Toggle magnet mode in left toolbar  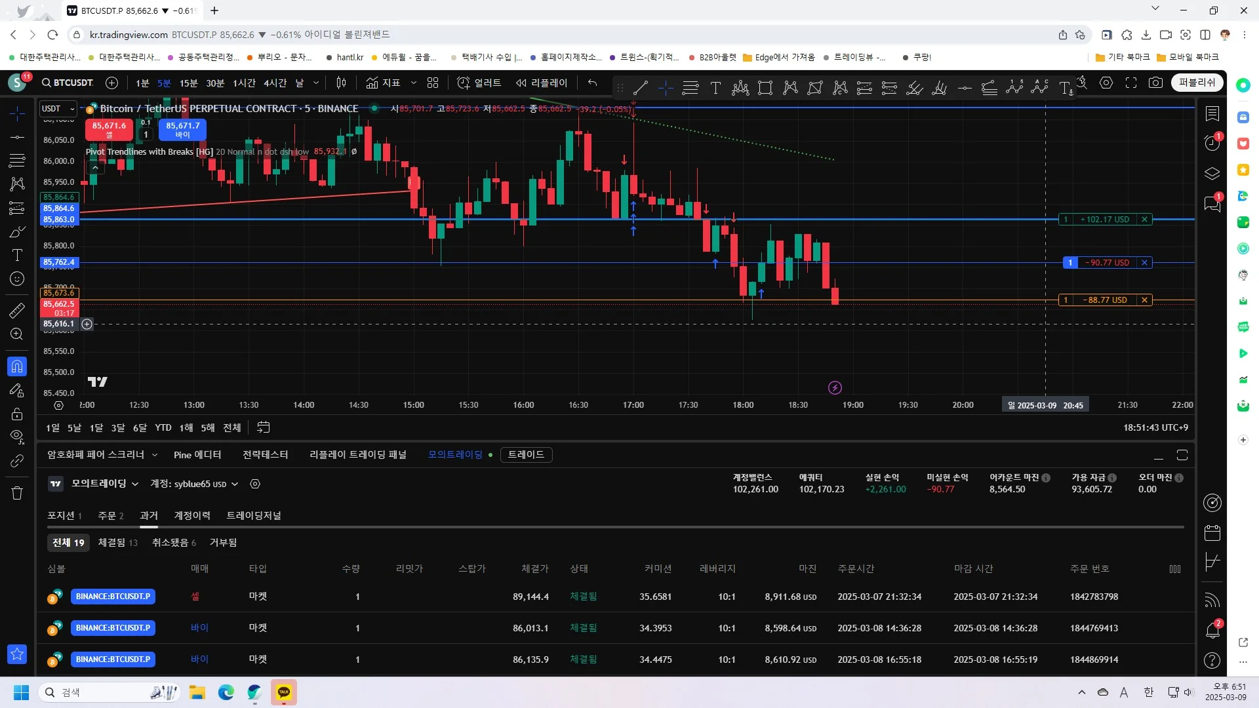(17, 366)
